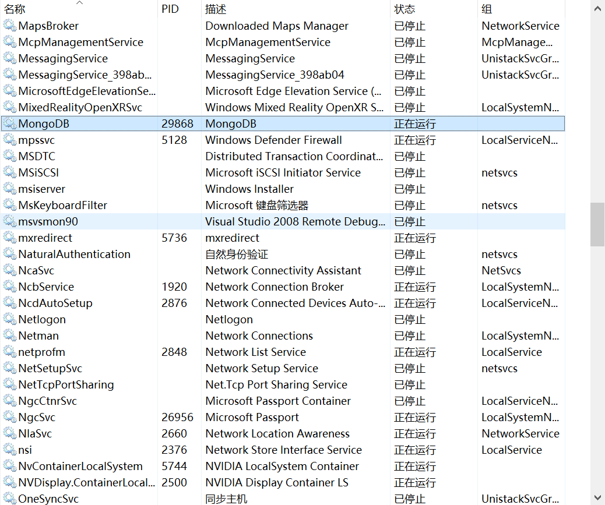The image size is (605, 505).
Task: Click the Network Location Awareness description
Action: tap(277, 434)
